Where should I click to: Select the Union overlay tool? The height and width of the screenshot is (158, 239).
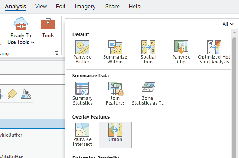115,135
